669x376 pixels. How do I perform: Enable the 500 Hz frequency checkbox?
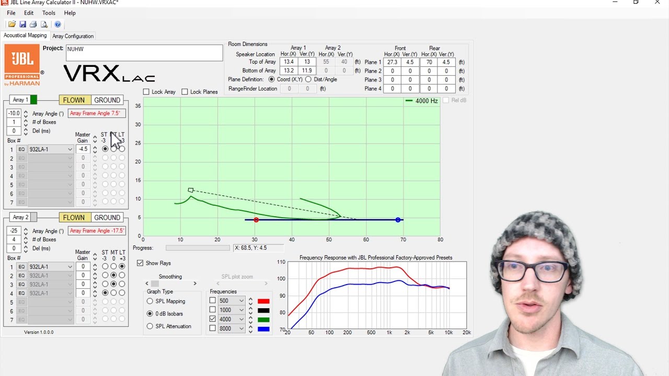click(x=213, y=301)
